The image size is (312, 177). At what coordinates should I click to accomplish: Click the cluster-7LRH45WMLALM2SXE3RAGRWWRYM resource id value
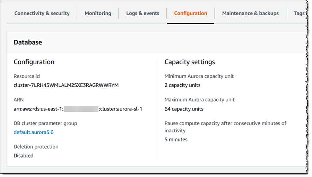point(66,85)
